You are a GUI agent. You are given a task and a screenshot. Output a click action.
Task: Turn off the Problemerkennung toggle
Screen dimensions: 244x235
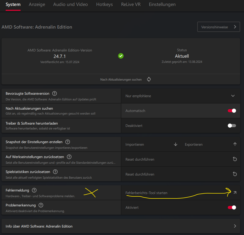point(232,207)
